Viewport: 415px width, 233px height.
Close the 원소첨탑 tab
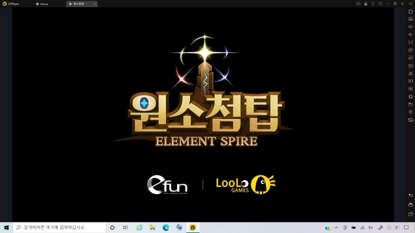coord(95,4)
